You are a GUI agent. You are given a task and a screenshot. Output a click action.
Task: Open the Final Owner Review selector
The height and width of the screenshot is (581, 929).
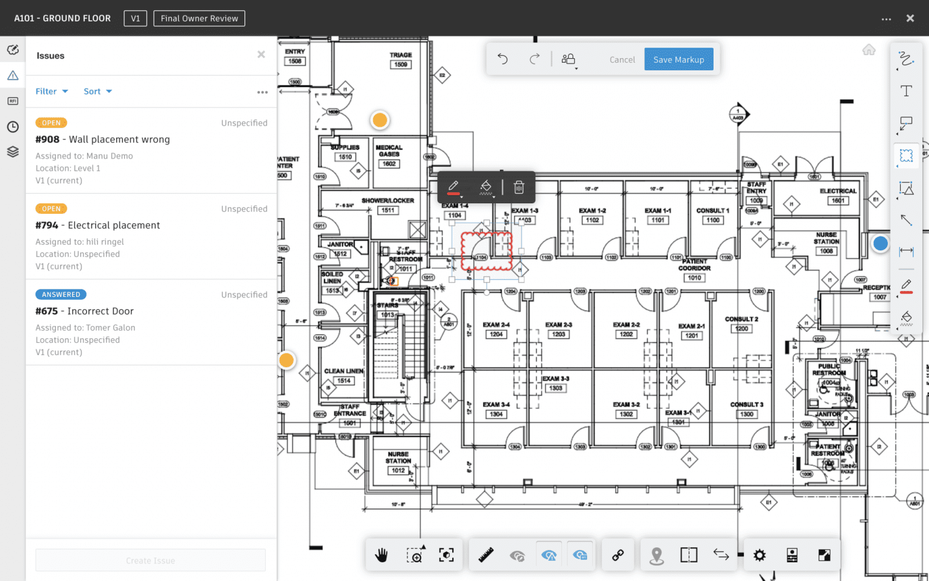coord(199,18)
